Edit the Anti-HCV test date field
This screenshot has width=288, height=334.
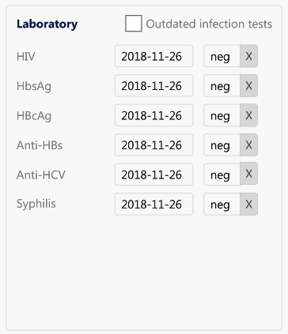[x=153, y=175]
